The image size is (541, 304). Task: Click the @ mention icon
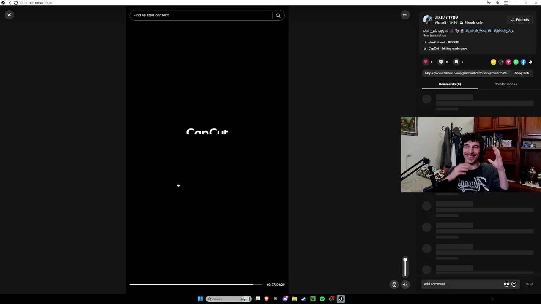(x=506, y=284)
